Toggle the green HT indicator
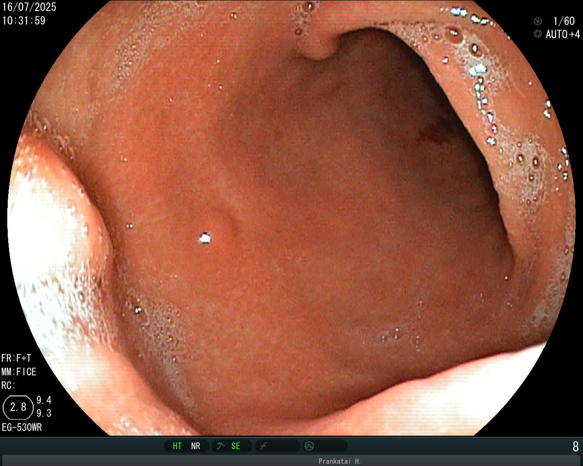This screenshot has width=583, height=466. pyautogui.click(x=177, y=446)
